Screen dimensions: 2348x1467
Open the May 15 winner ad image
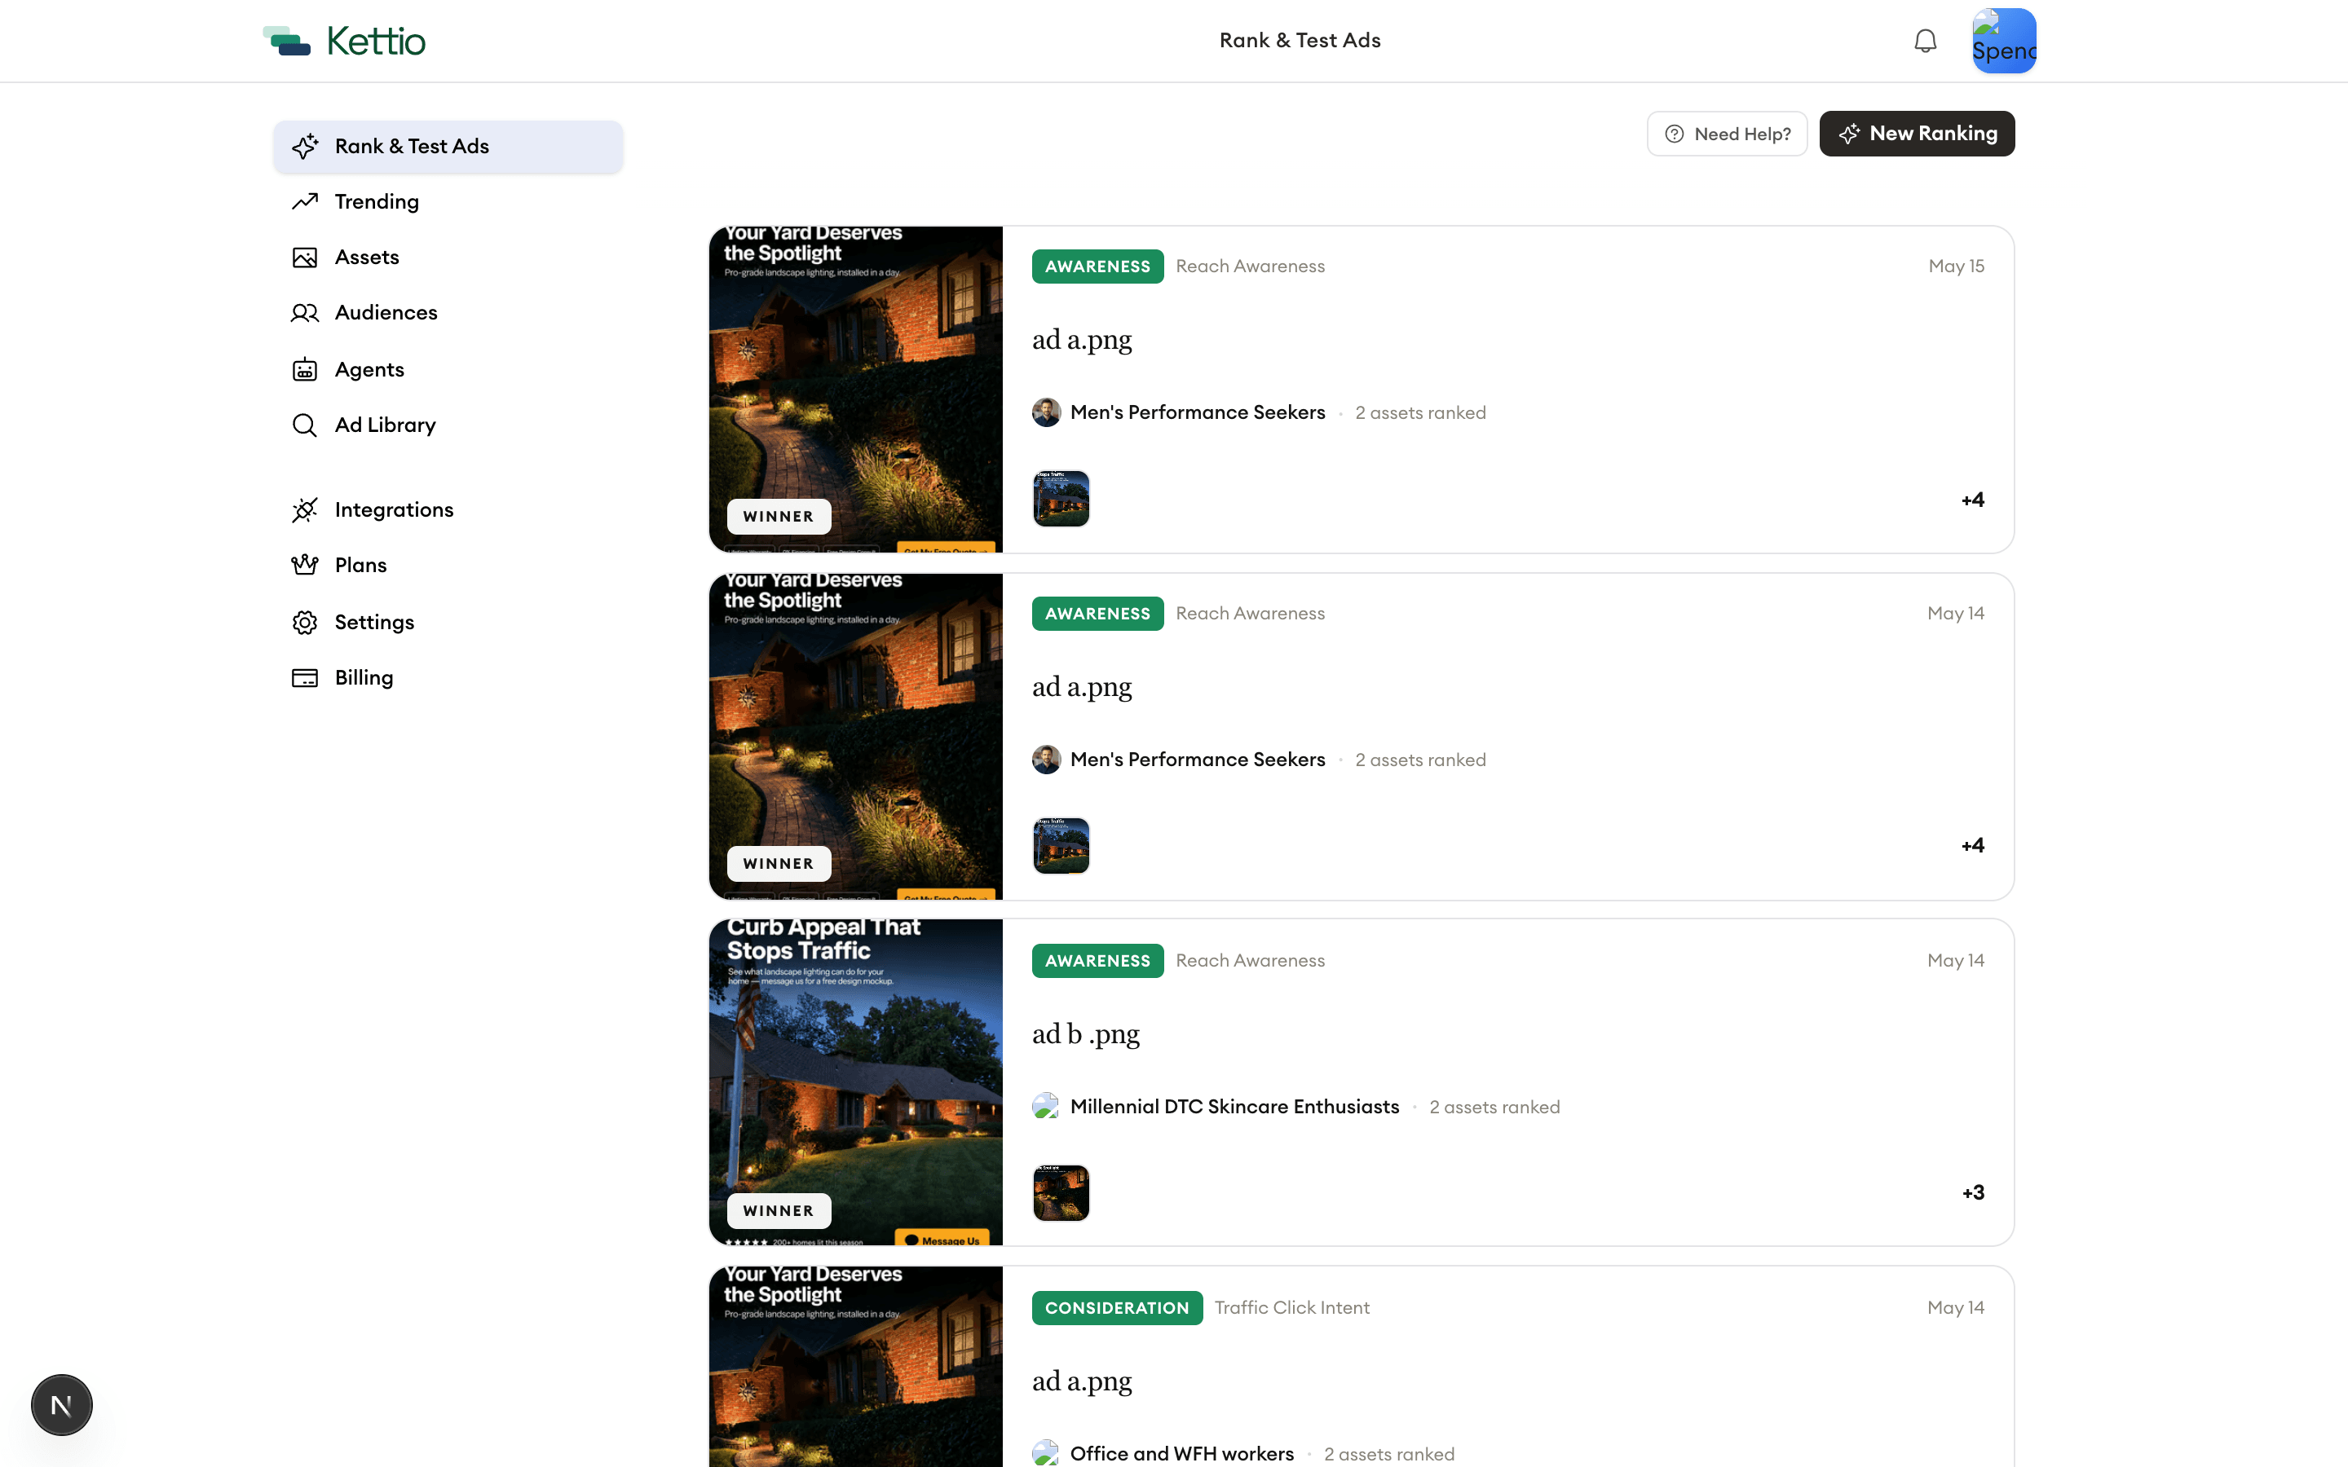pyautogui.click(x=856, y=389)
